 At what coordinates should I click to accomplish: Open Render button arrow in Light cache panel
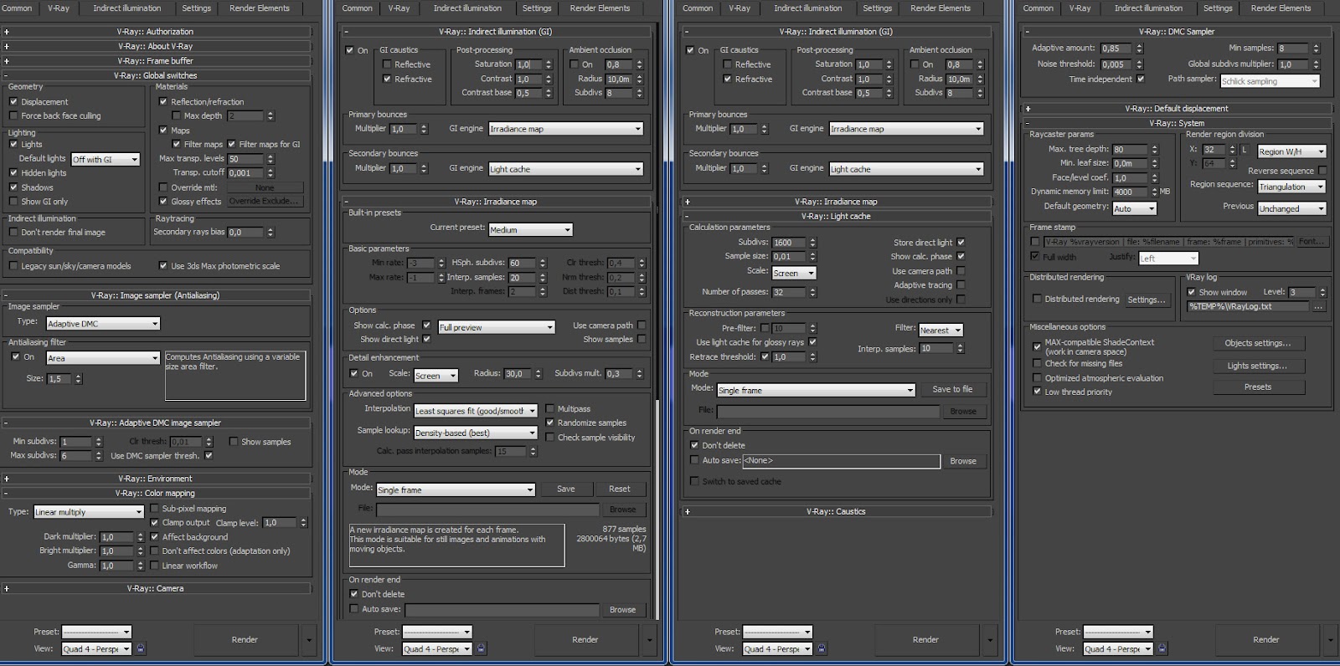point(990,640)
